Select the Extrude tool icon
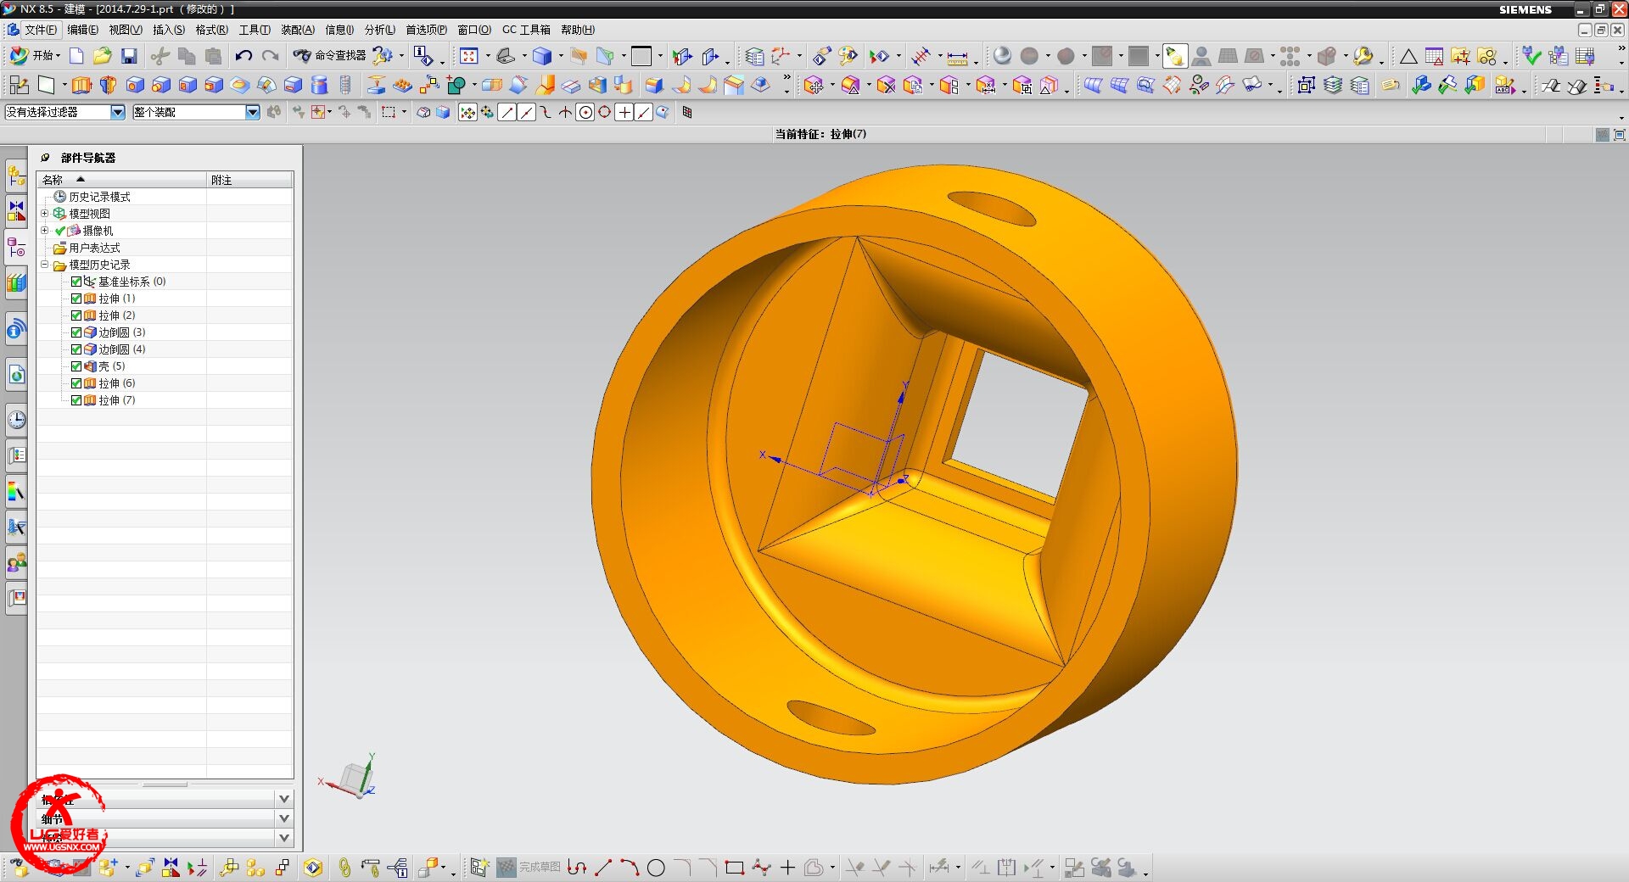The image size is (1629, 882). point(81,85)
